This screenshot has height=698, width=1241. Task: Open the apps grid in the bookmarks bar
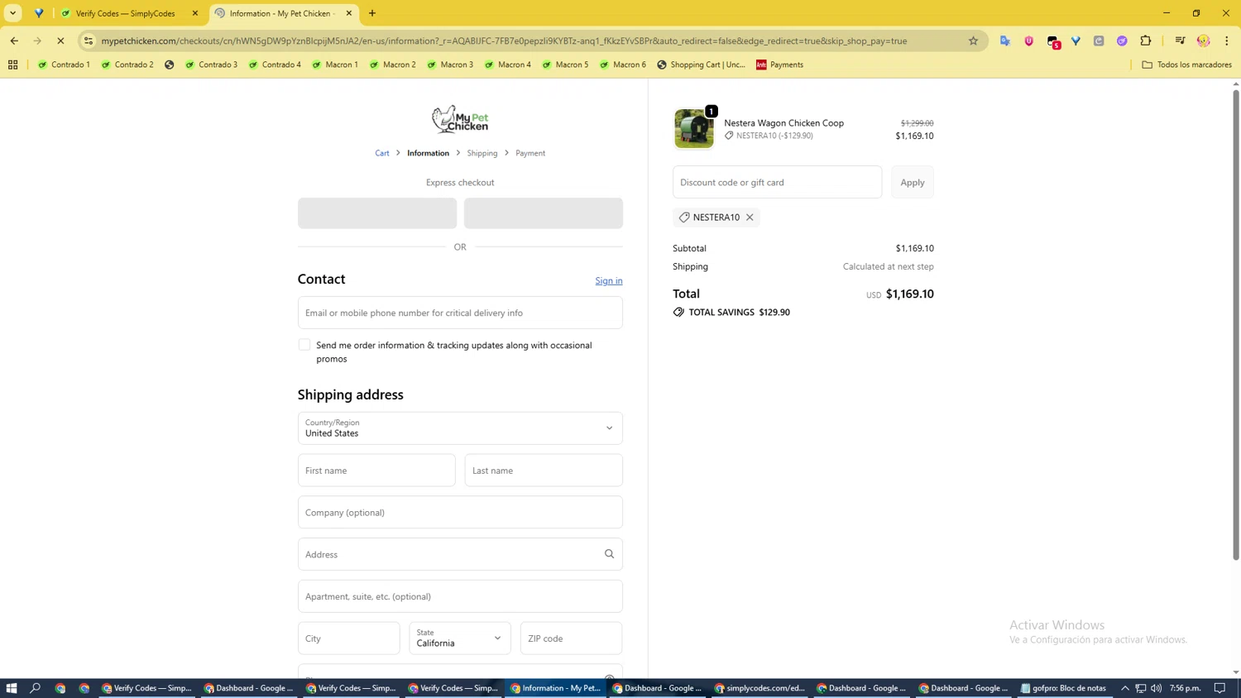(13, 65)
